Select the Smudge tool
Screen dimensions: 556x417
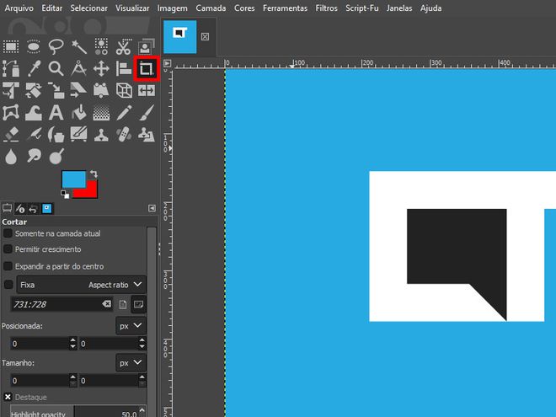click(x=34, y=157)
